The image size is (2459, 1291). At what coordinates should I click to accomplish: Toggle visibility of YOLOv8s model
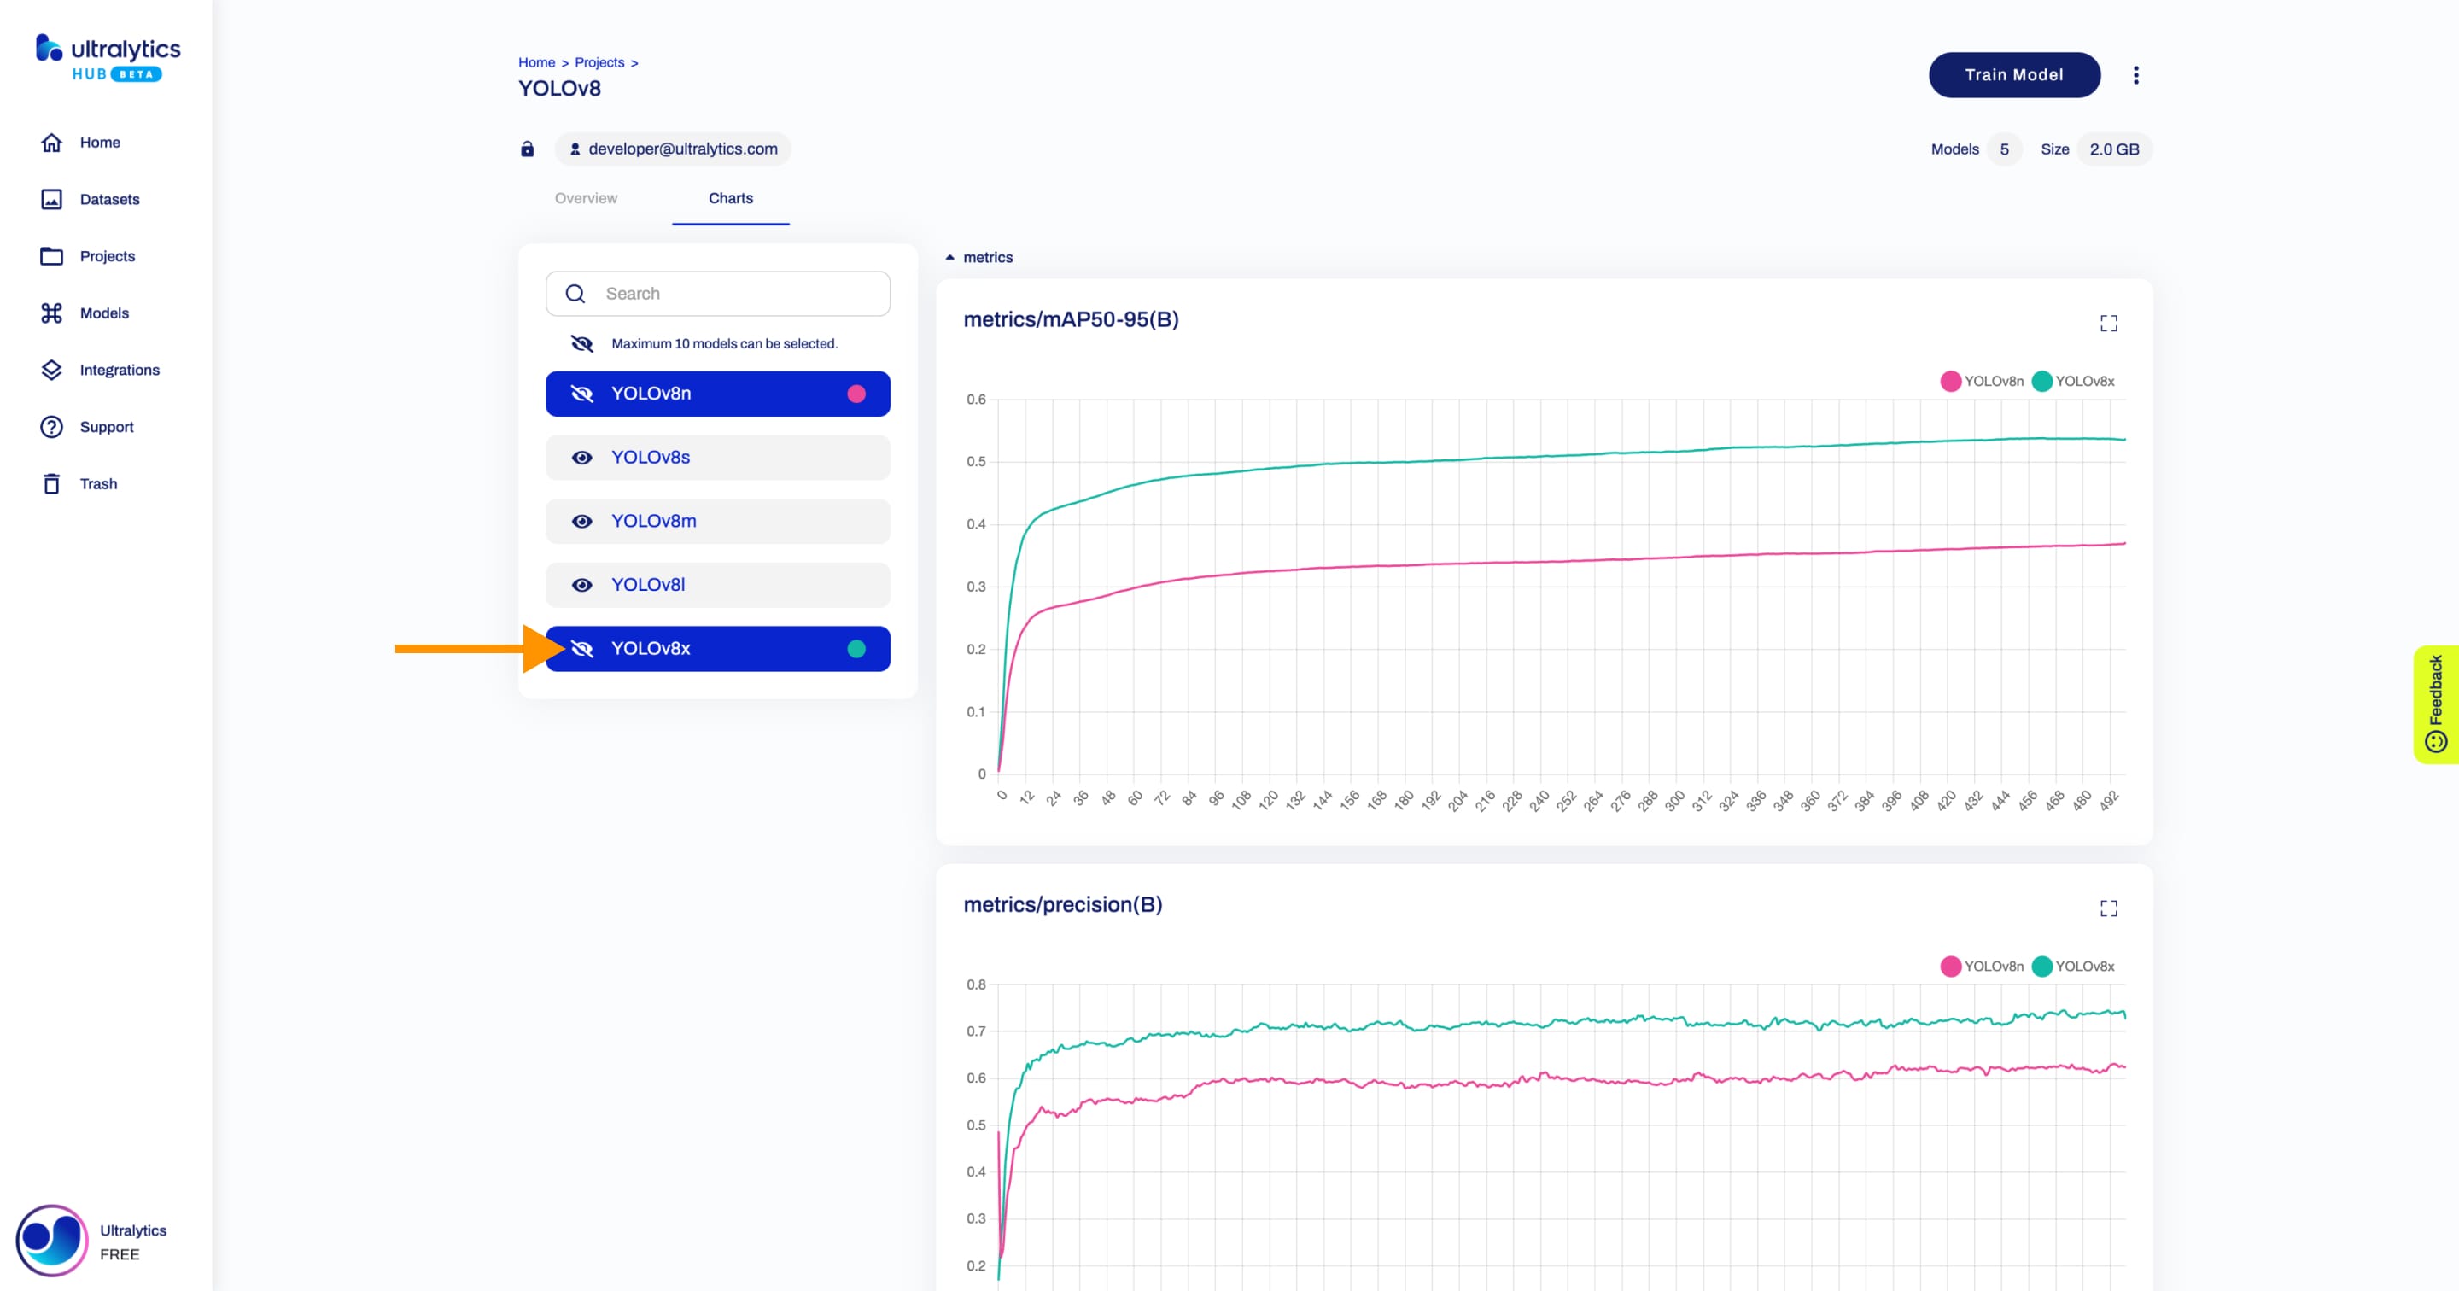(x=582, y=457)
